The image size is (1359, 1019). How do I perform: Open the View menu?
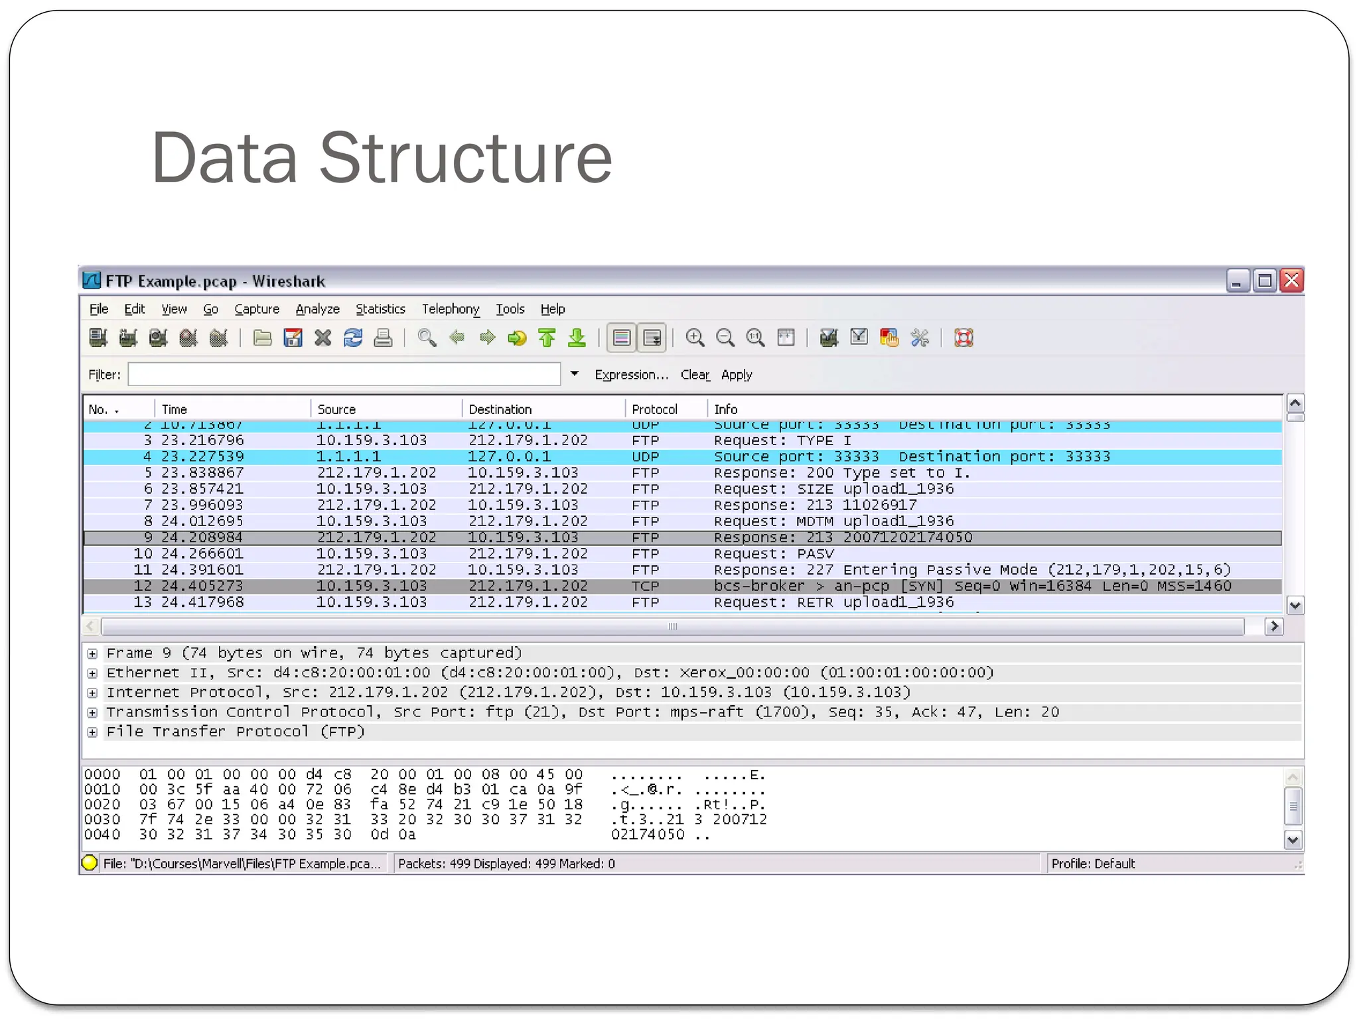coord(175,309)
